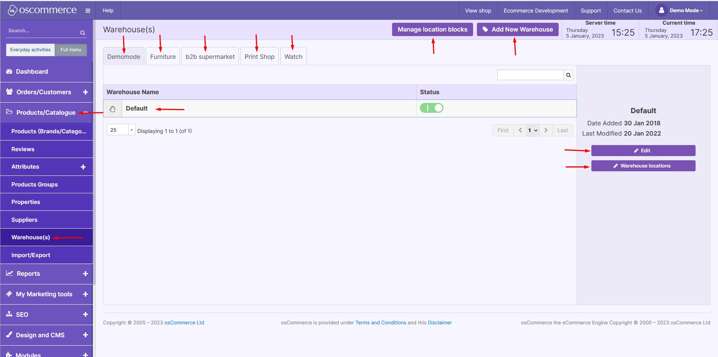Open Ecommerce Development link

[x=536, y=11]
